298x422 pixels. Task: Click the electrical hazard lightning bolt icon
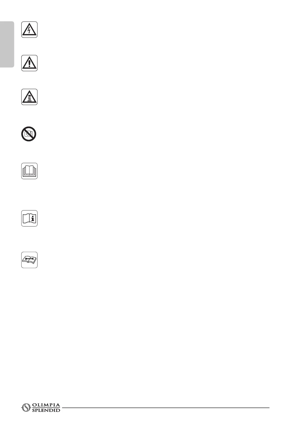[29, 30]
